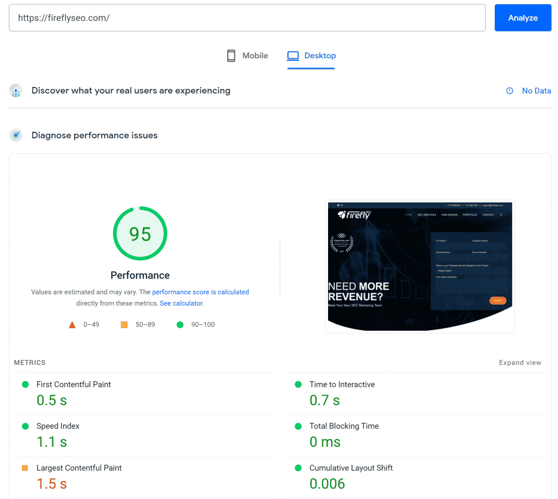
Task: Click the 50–89 legend label
Action: coord(145,324)
